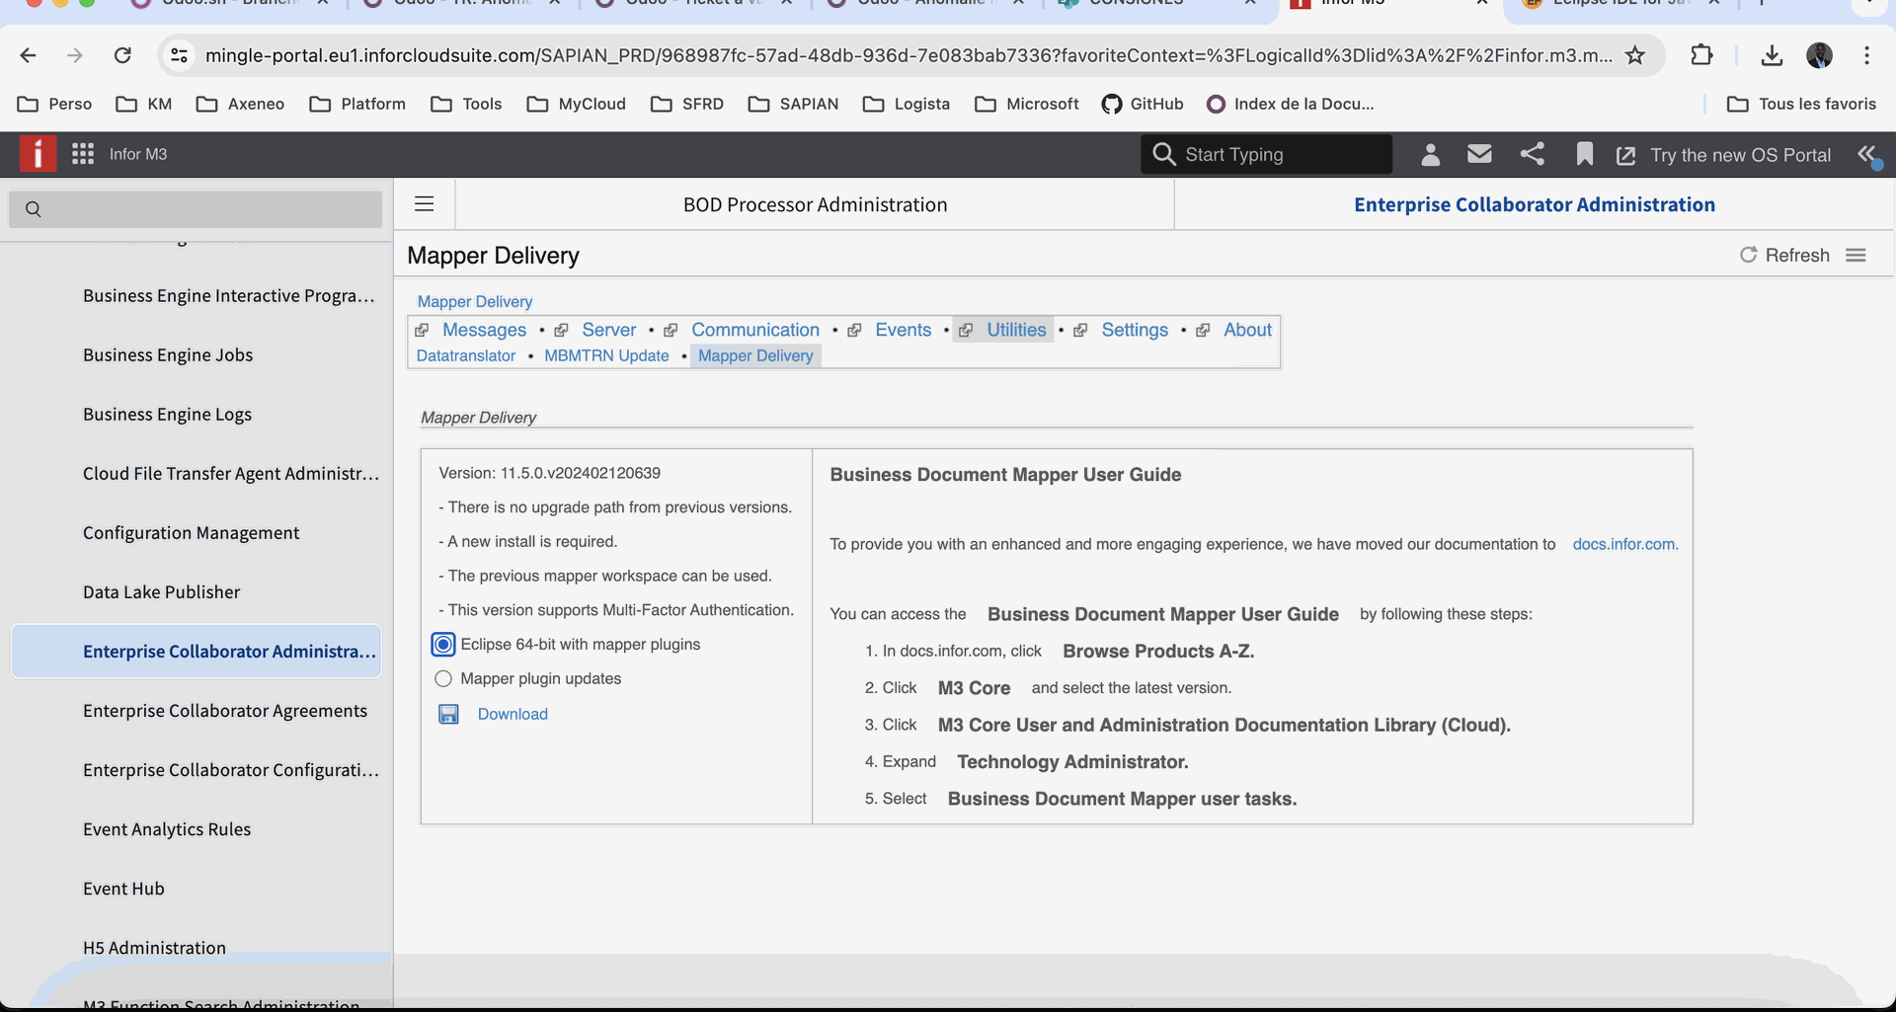This screenshot has height=1012, width=1896.
Task: Toggle the hamburger menu beside BOD Processor
Action: click(x=425, y=203)
